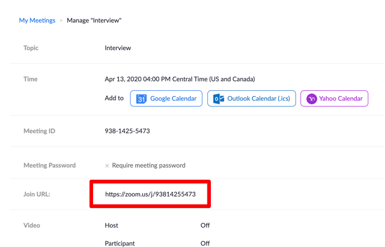The width and height of the screenshot is (385, 247).
Task: Click the Video section label
Action: point(32,225)
